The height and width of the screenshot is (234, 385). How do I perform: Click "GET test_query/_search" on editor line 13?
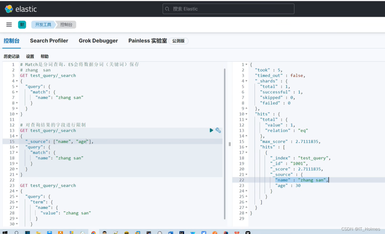click(48, 131)
